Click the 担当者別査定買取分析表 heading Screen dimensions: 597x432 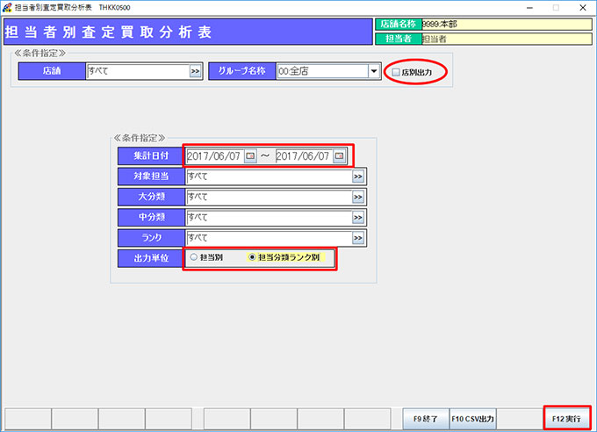(109, 32)
